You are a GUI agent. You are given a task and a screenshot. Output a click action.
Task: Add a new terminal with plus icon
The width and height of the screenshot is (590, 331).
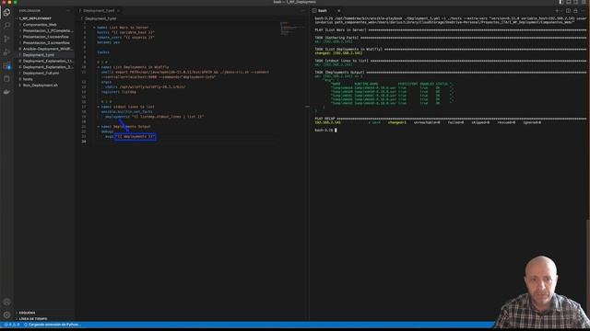(557, 11)
